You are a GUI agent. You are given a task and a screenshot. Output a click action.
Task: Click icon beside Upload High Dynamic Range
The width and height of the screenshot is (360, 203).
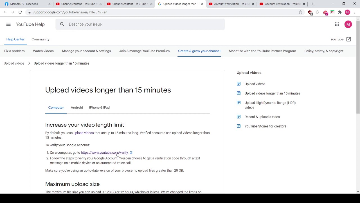click(x=238, y=103)
